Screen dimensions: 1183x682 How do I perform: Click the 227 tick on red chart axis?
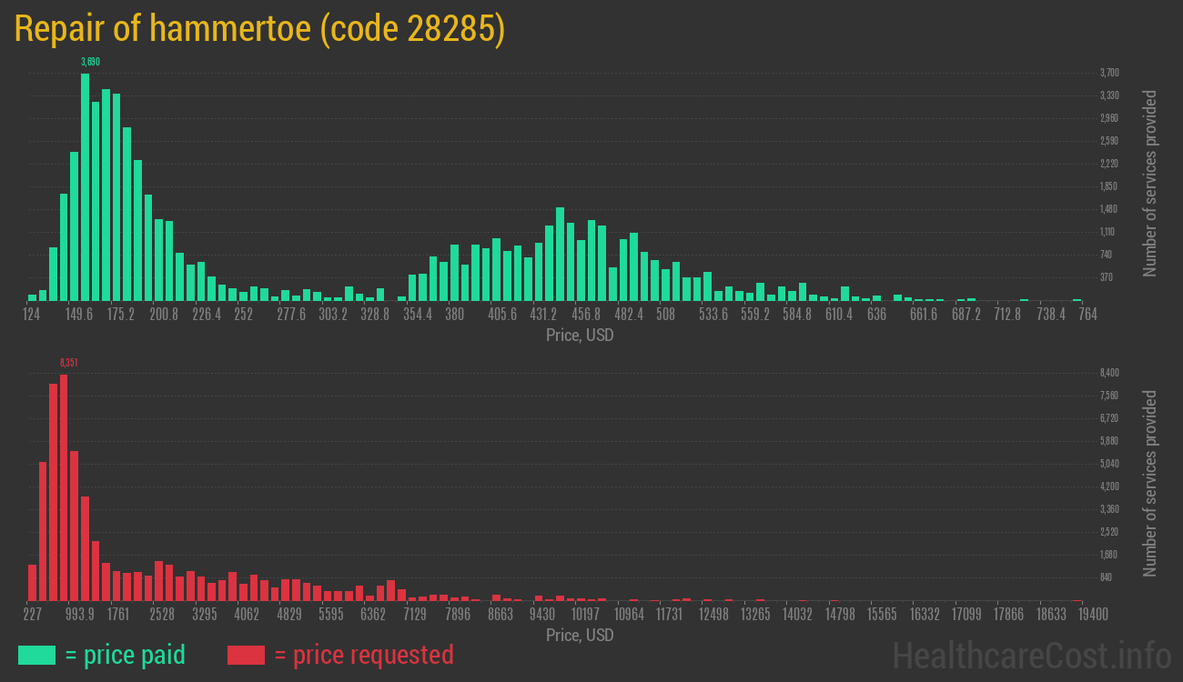[31, 615]
